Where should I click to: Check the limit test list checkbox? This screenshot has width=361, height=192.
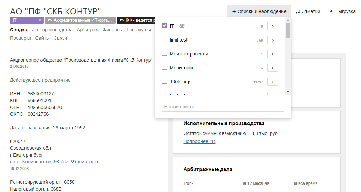point(165,40)
